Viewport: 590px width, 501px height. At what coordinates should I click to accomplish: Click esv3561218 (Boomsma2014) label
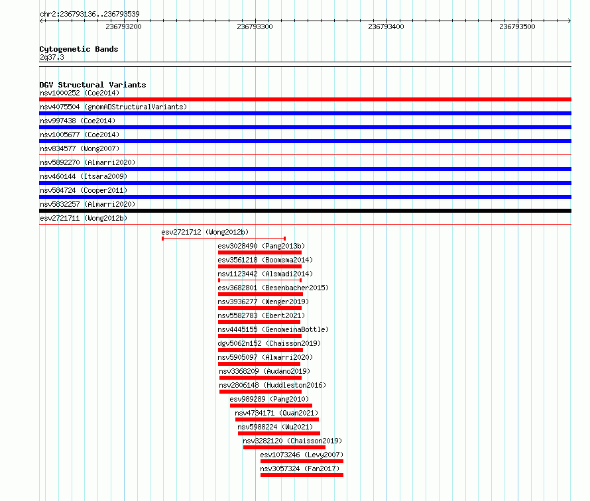[265, 260]
